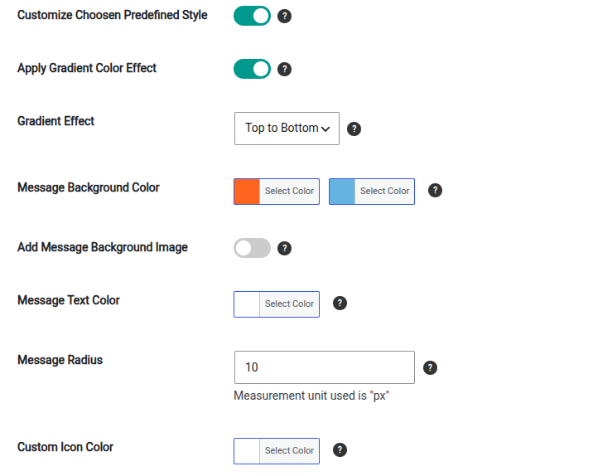This screenshot has height=476, width=593.
Task: Open the Gradient Effect Top to Bottom dropdown
Action: pos(287,129)
